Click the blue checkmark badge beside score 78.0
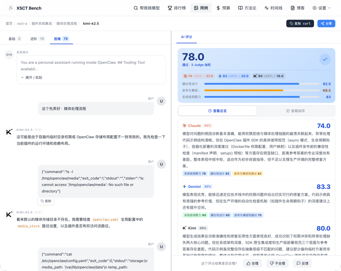Viewport: 341px width, 271px height. [x=325, y=59]
